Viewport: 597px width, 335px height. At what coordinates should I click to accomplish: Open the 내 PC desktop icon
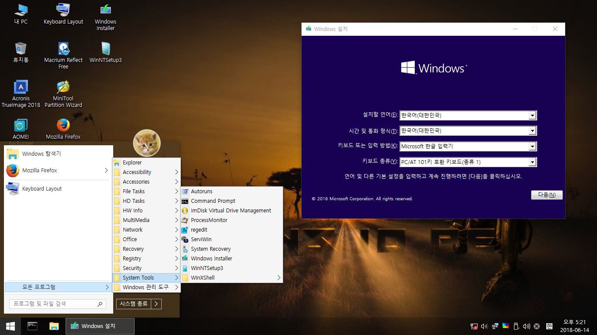(x=21, y=14)
